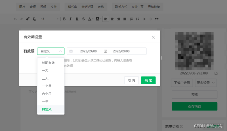The width and height of the screenshot is (227, 131).
Task: Click 下载二维码 button
Action: tap(182, 83)
